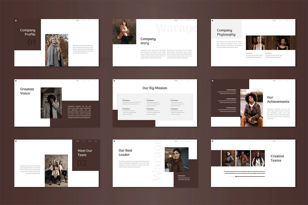Click grid icon on Meet Our Team slide
The width and height of the screenshot is (308, 205).
(x=16, y=141)
